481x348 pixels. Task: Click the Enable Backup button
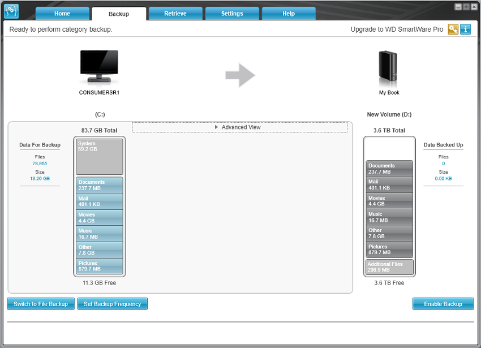tap(443, 304)
